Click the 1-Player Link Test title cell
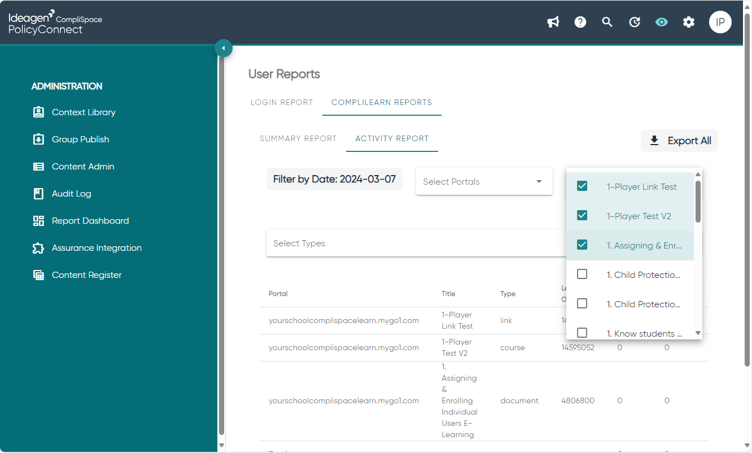This screenshot has height=453, width=752. coord(457,320)
